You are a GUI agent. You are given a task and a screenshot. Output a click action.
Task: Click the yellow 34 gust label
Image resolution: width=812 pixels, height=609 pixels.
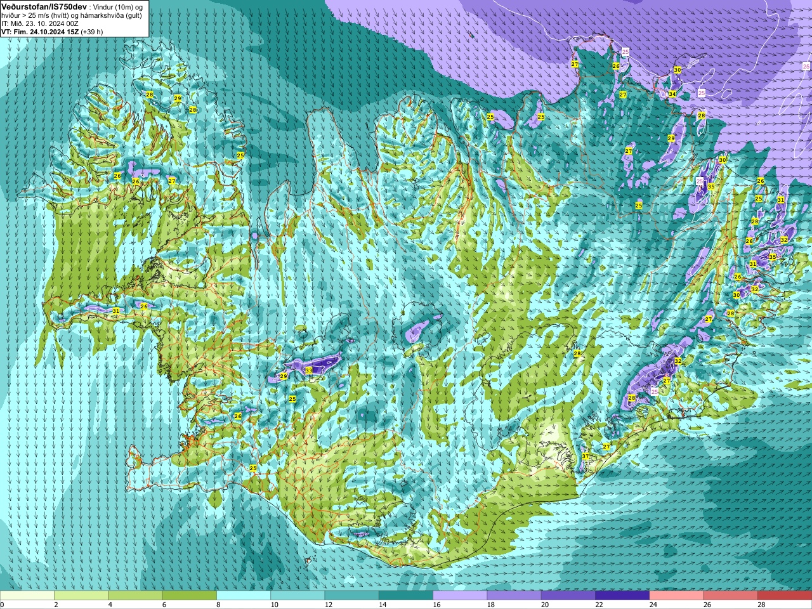click(672, 94)
